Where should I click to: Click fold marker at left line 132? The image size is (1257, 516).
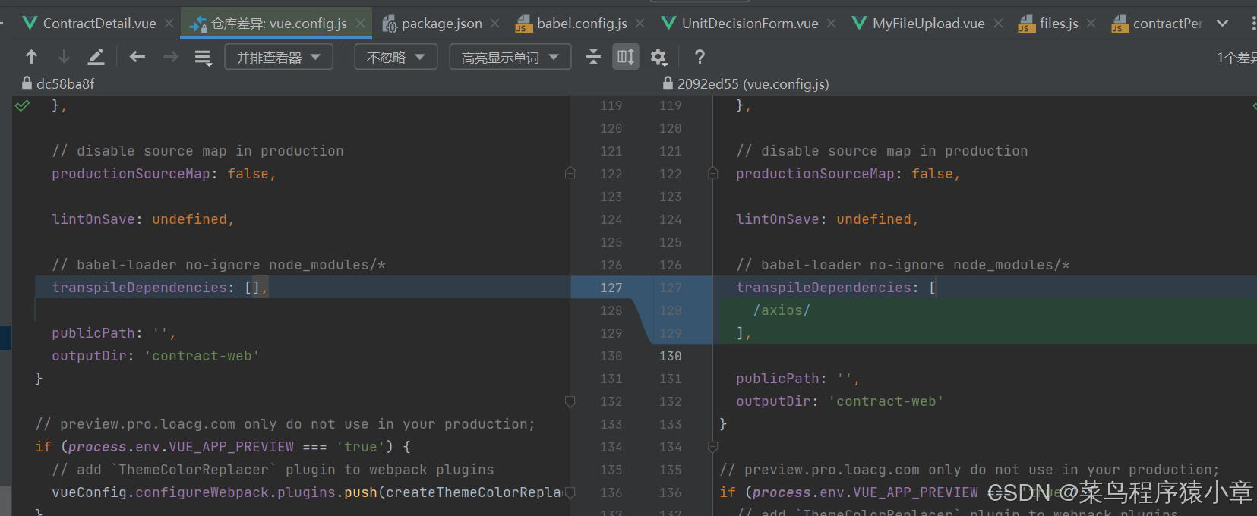570,401
